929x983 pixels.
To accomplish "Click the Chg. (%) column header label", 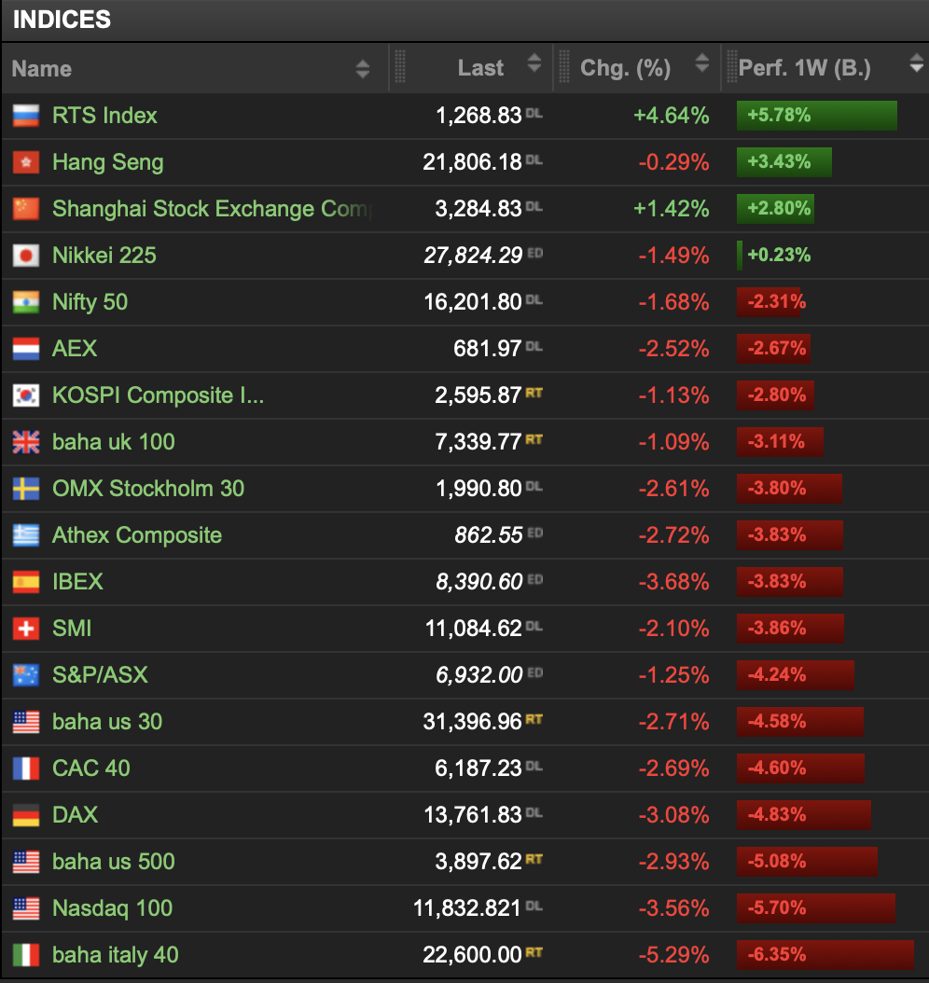I will point(625,68).
